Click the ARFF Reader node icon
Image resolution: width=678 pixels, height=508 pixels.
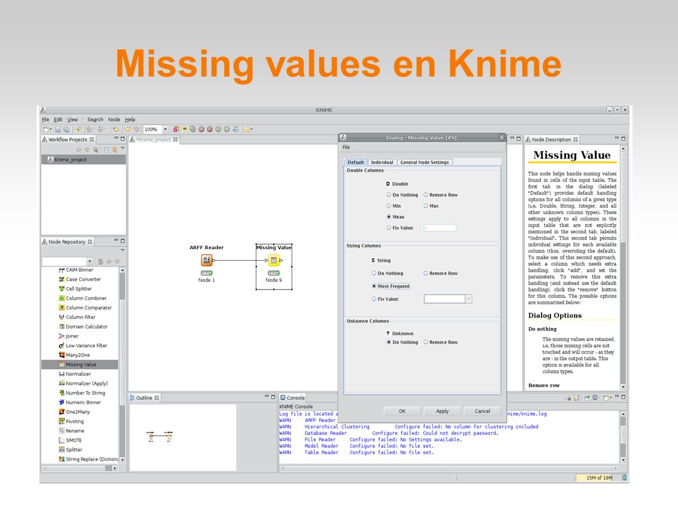(x=207, y=260)
